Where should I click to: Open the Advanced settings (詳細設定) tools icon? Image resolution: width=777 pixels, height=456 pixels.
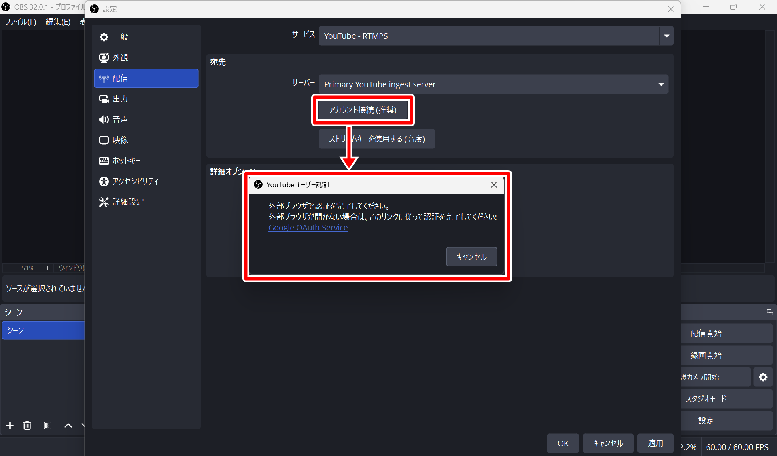click(x=104, y=202)
